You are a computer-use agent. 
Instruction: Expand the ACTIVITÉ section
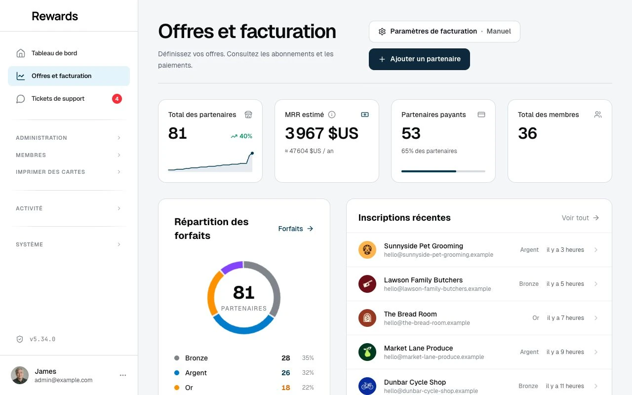click(69, 208)
